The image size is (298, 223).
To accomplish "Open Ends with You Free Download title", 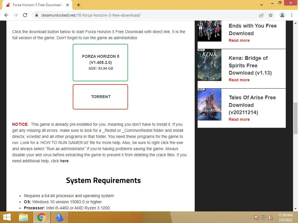I will [253, 29].
